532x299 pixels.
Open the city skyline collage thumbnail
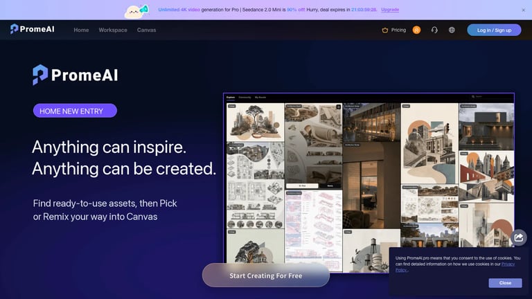[486, 176]
